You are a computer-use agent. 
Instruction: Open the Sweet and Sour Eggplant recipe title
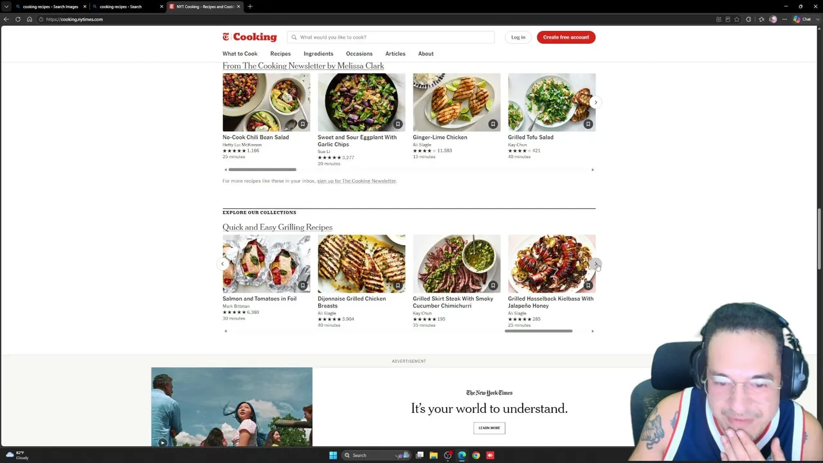pos(357,141)
